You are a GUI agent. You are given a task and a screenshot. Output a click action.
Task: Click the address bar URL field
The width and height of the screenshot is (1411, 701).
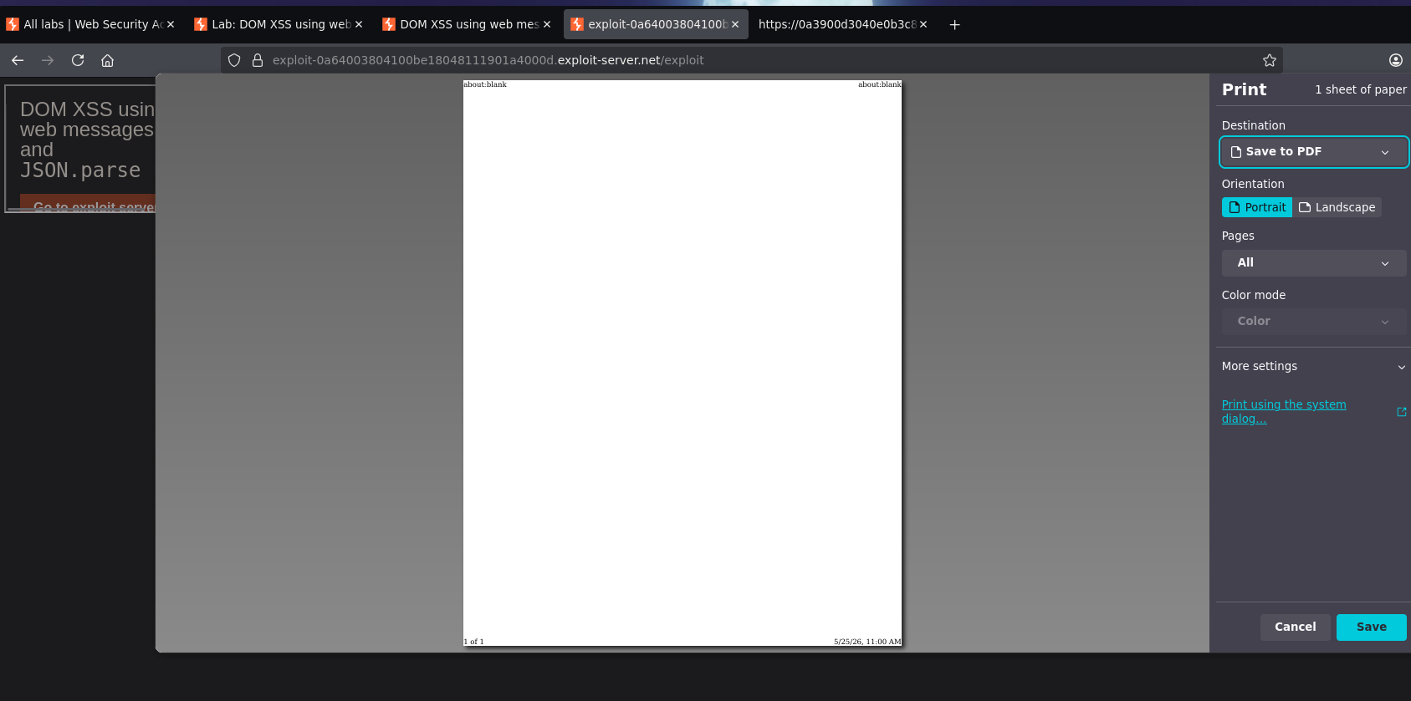[753, 60]
